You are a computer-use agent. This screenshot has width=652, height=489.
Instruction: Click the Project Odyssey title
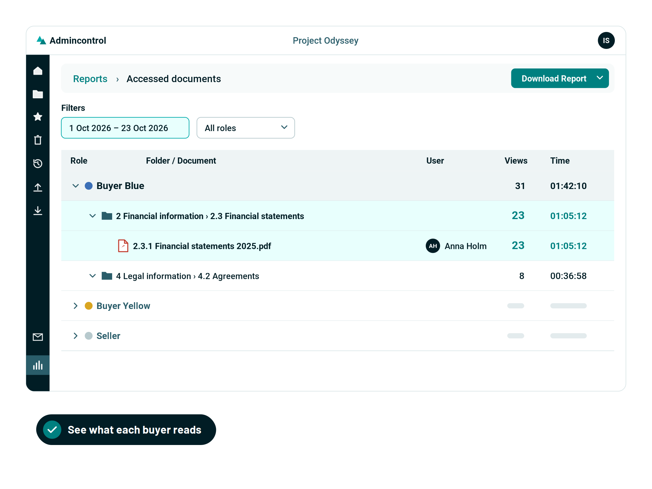coord(325,41)
